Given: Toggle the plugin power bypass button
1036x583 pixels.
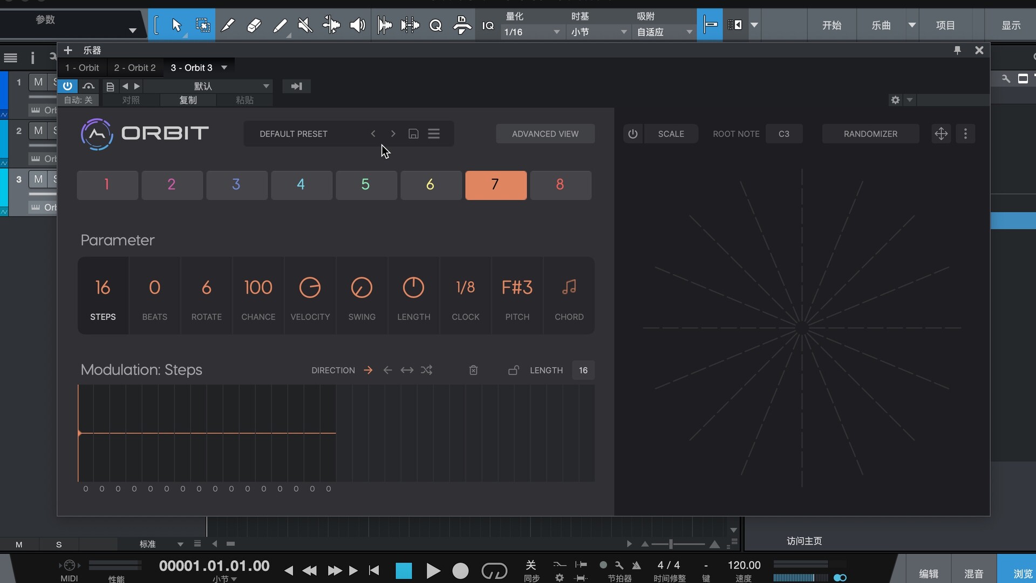Looking at the screenshot, I should (x=67, y=86).
